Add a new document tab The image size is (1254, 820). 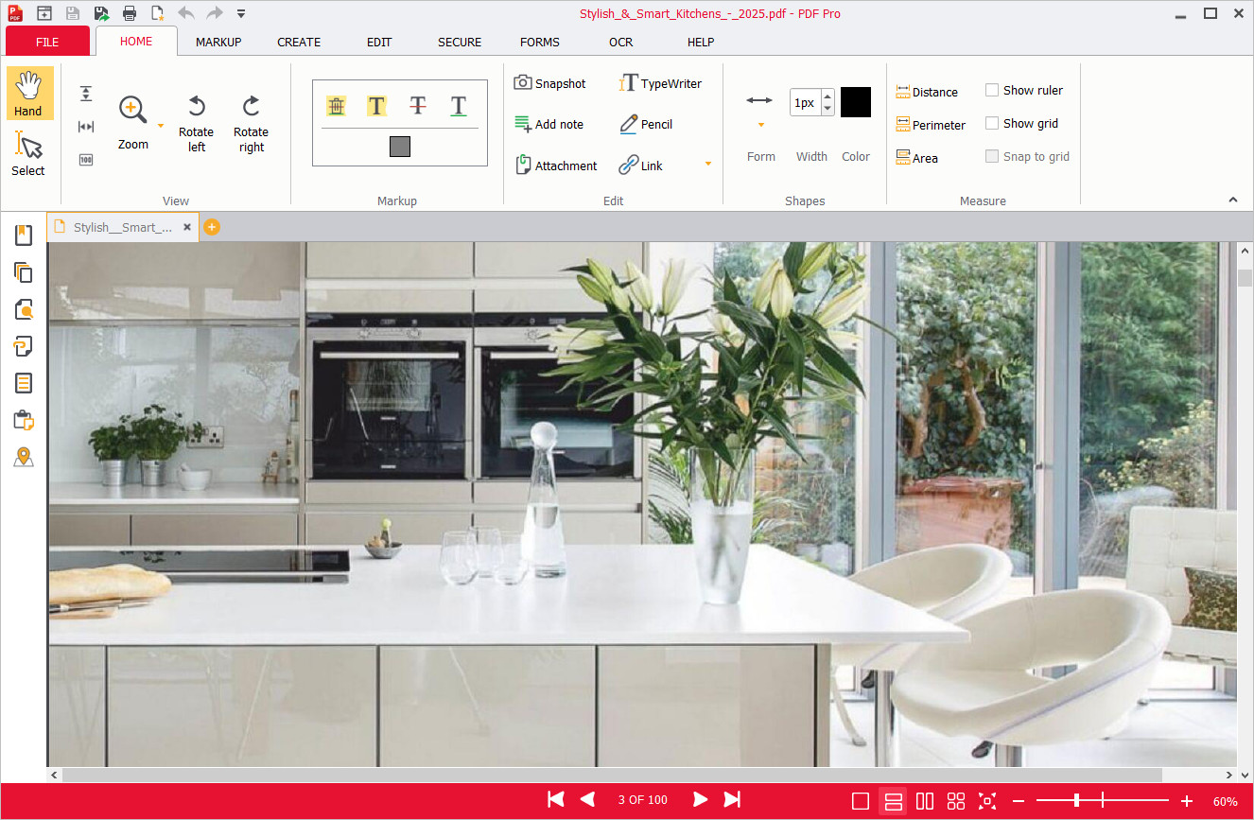coord(212,227)
